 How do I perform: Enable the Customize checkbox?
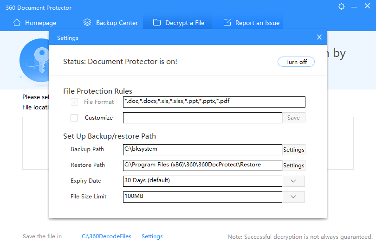tap(74, 118)
